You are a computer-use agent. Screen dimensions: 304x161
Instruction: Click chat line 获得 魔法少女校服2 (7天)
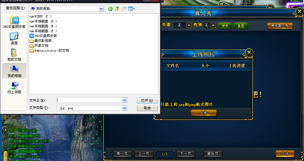tap(29, 141)
